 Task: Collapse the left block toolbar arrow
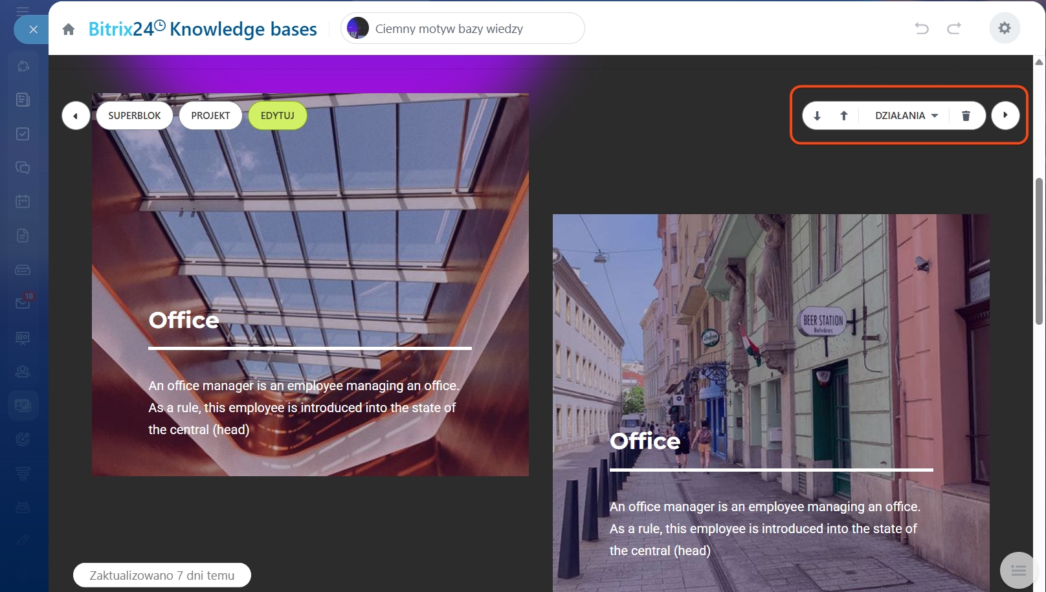[x=76, y=116]
